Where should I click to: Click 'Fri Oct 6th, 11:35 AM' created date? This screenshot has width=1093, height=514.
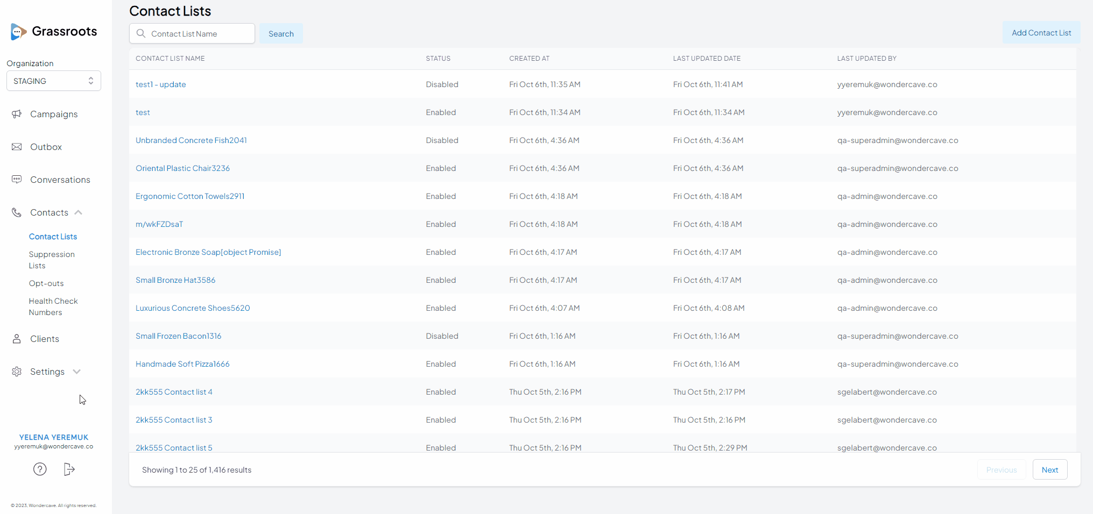(x=545, y=84)
